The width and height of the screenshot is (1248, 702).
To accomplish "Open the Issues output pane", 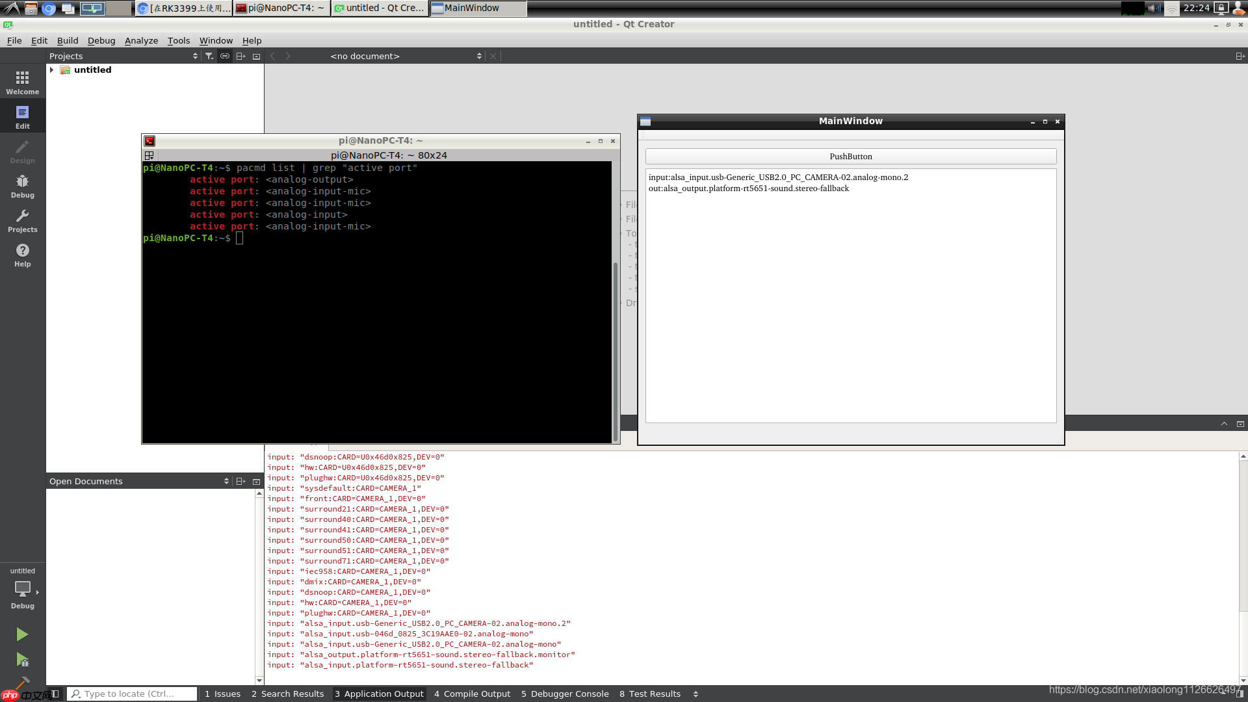I will click(222, 694).
